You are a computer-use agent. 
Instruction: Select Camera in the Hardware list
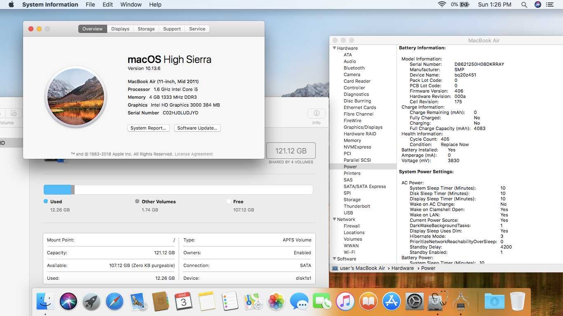click(x=352, y=74)
